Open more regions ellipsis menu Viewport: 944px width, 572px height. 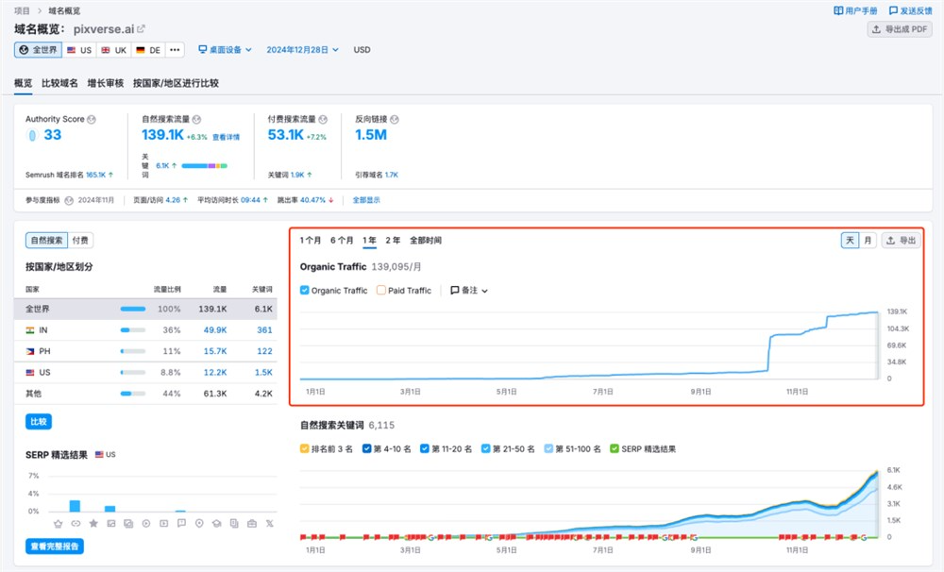click(175, 50)
